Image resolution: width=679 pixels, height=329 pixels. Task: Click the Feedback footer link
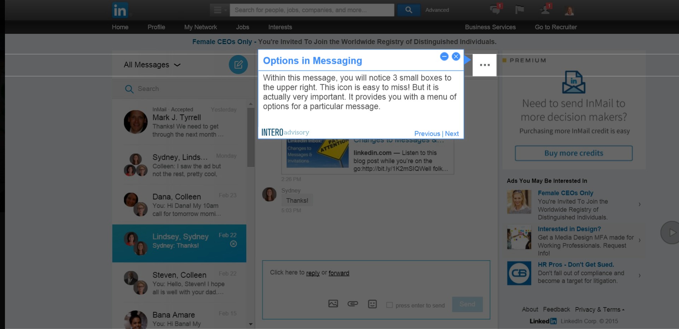(556, 309)
